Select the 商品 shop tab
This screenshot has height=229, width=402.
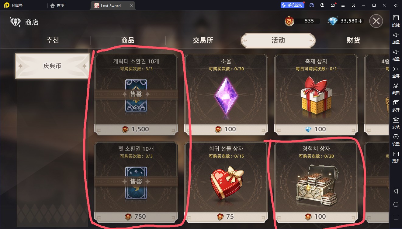[x=128, y=40]
